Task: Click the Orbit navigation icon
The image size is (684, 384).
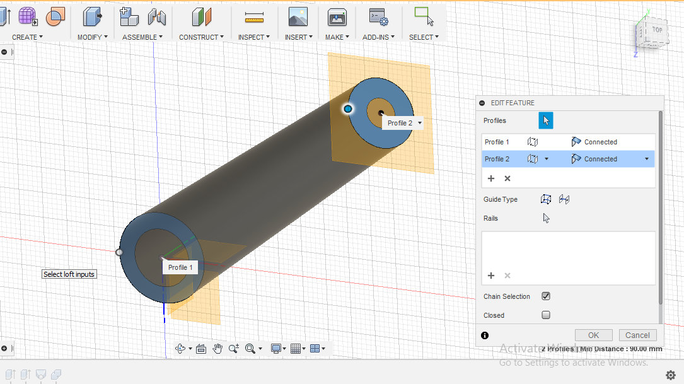Action: [180, 348]
